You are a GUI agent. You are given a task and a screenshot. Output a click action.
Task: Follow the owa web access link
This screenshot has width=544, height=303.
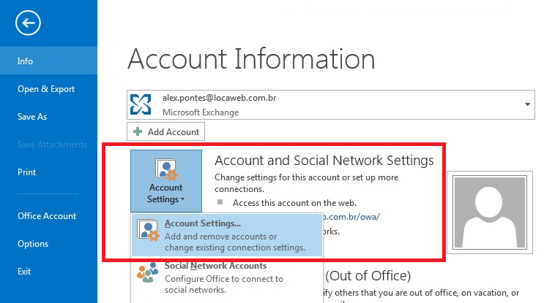point(351,217)
